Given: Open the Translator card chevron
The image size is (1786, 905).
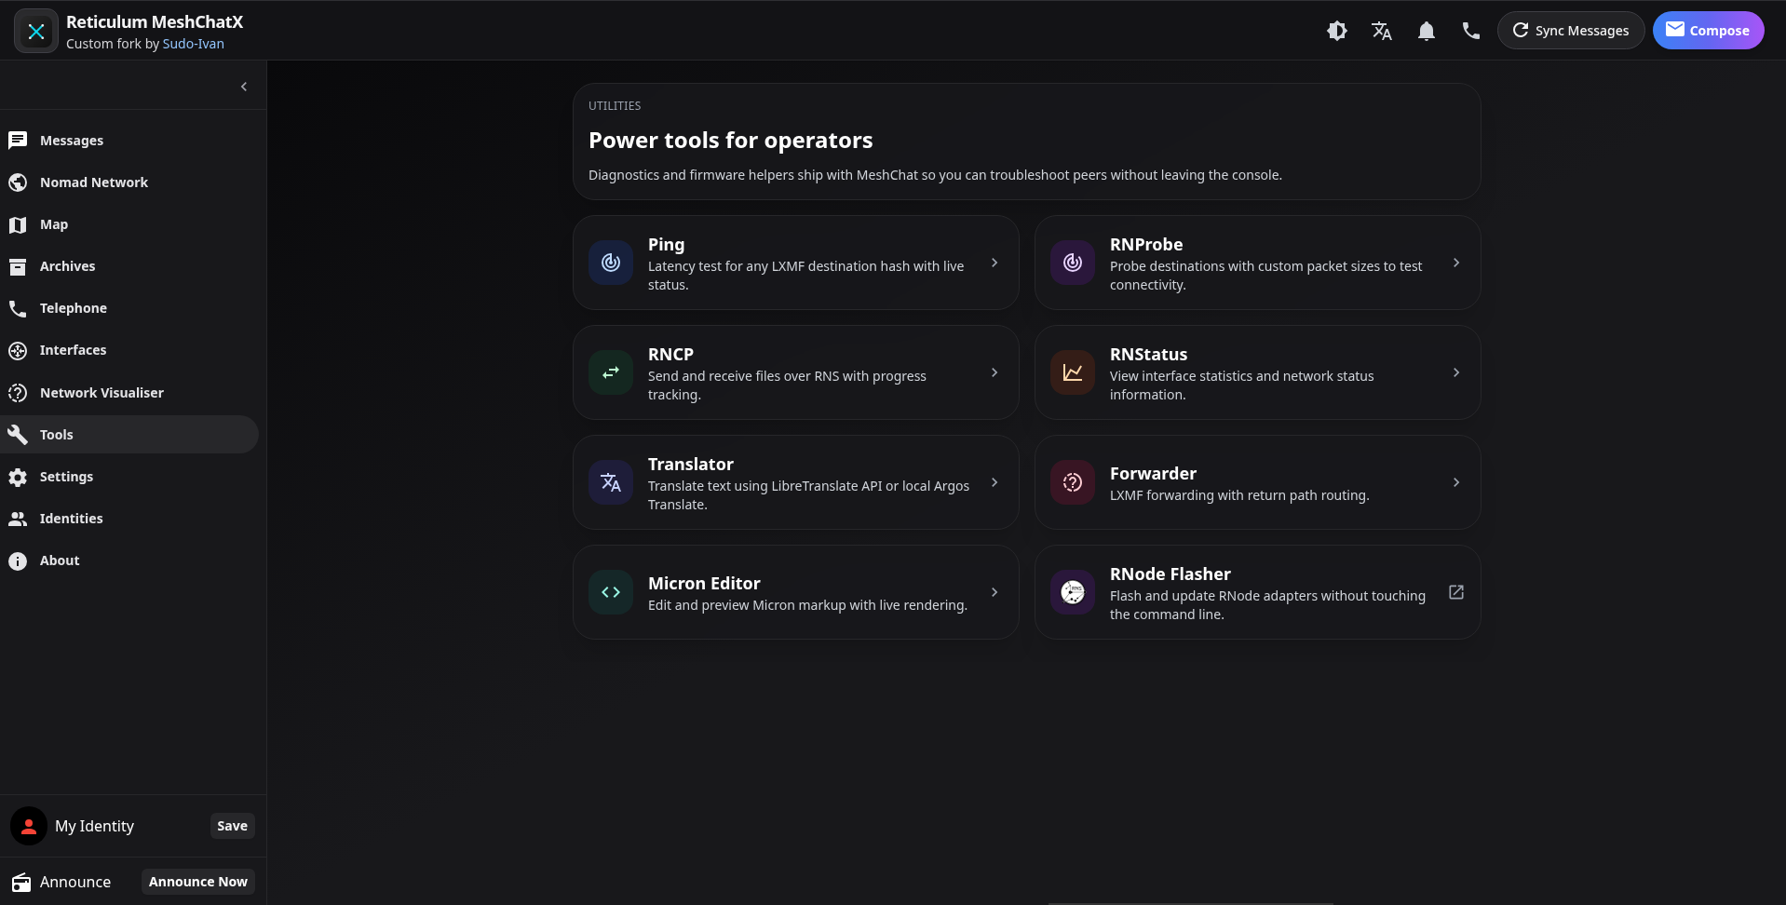Looking at the screenshot, I should click(994, 482).
